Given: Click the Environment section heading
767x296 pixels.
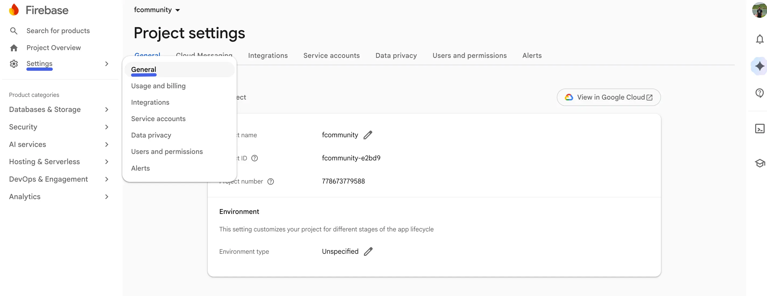Looking at the screenshot, I should click(239, 212).
